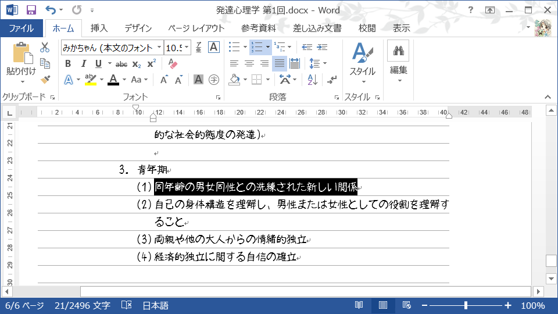Click the 日本語 language indicator in status bar
This screenshot has height=314, width=558.
pos(155,305)
